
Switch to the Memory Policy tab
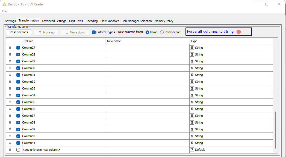click(164, 21)
